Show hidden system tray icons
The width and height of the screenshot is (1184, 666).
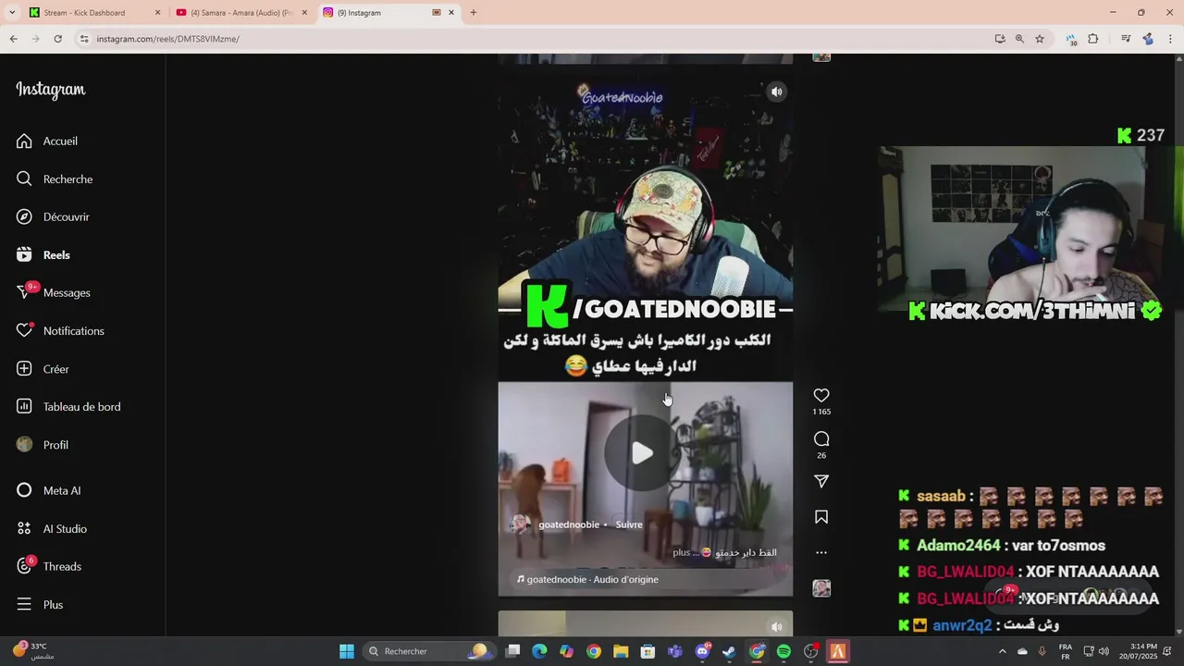click(x=1002, y=651)
